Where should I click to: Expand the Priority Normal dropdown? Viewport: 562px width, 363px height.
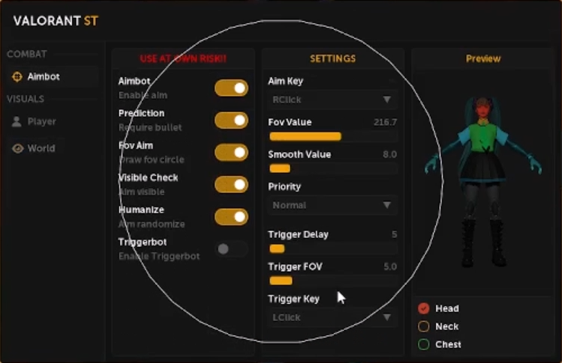coord(333,205)
